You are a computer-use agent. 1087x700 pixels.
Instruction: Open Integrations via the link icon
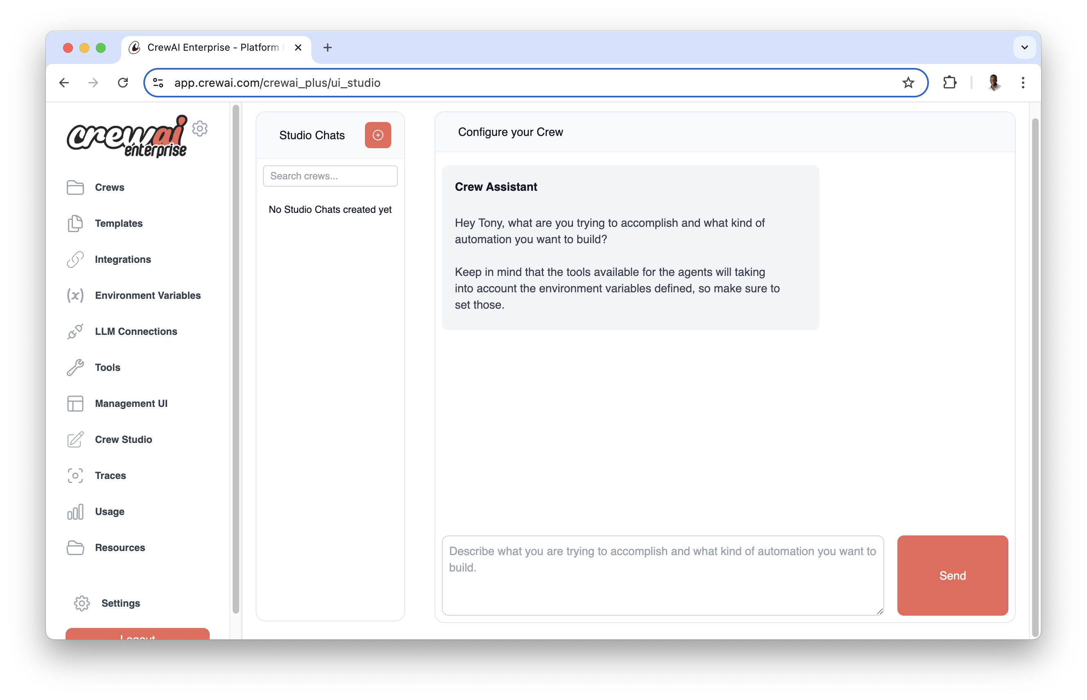[x=75, y=259]
